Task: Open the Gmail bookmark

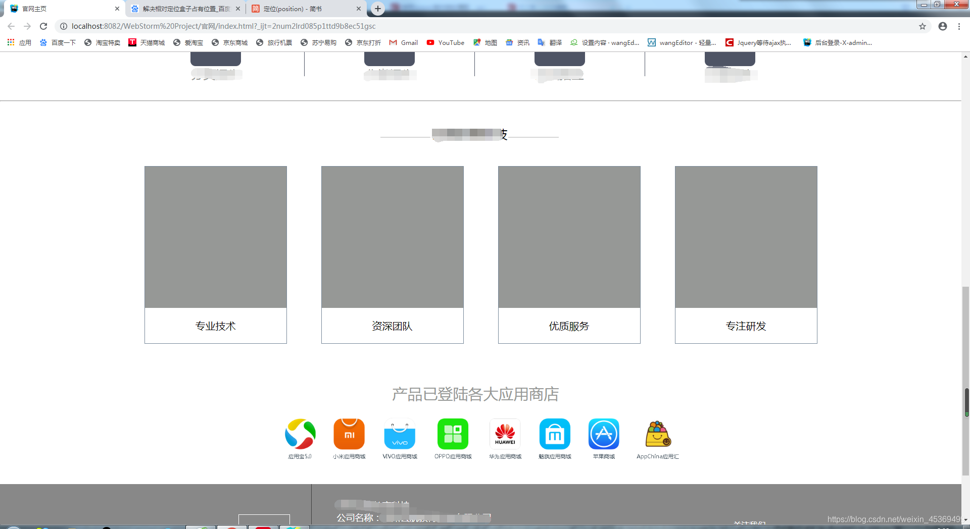Action: point(404,42)
